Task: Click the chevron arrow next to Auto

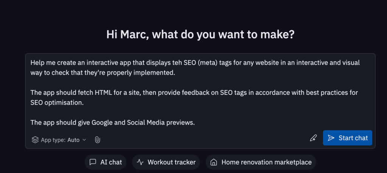Action: tap(84, 140)
